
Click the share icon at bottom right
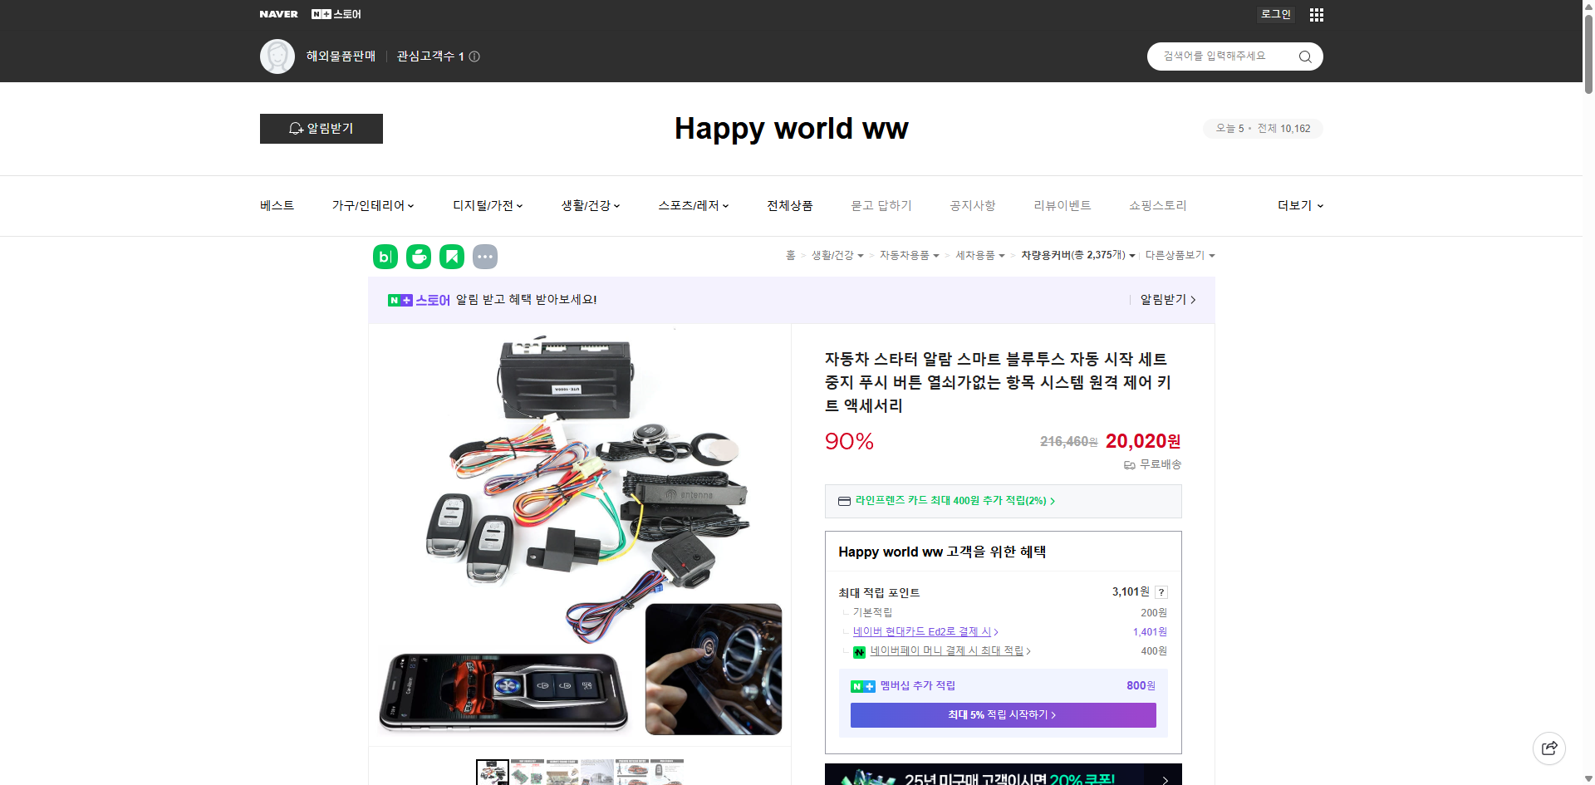point(1549,748)
